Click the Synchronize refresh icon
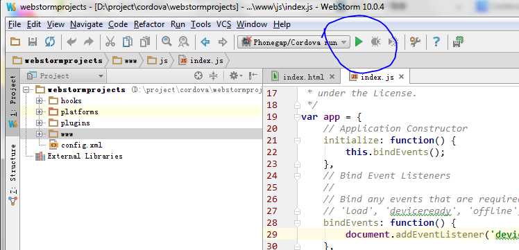Screen dimensions: 519x250 pyautogui.click(x=50, y=42)
